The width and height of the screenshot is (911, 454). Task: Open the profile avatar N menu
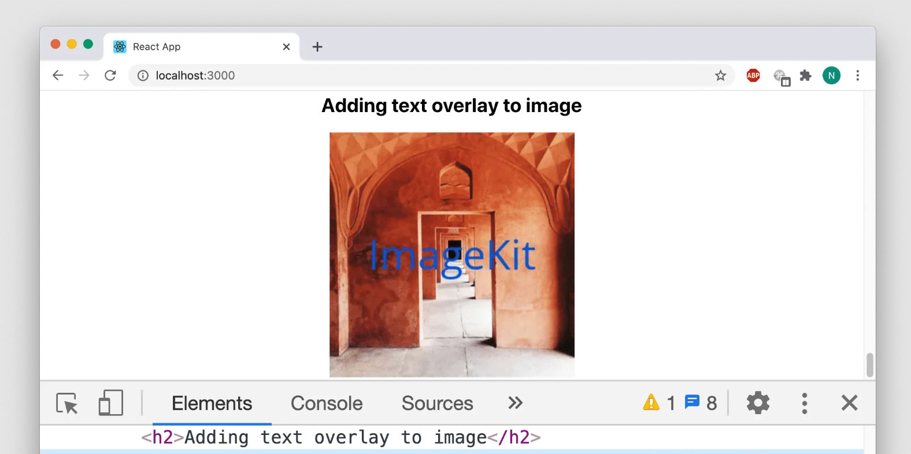831,75
